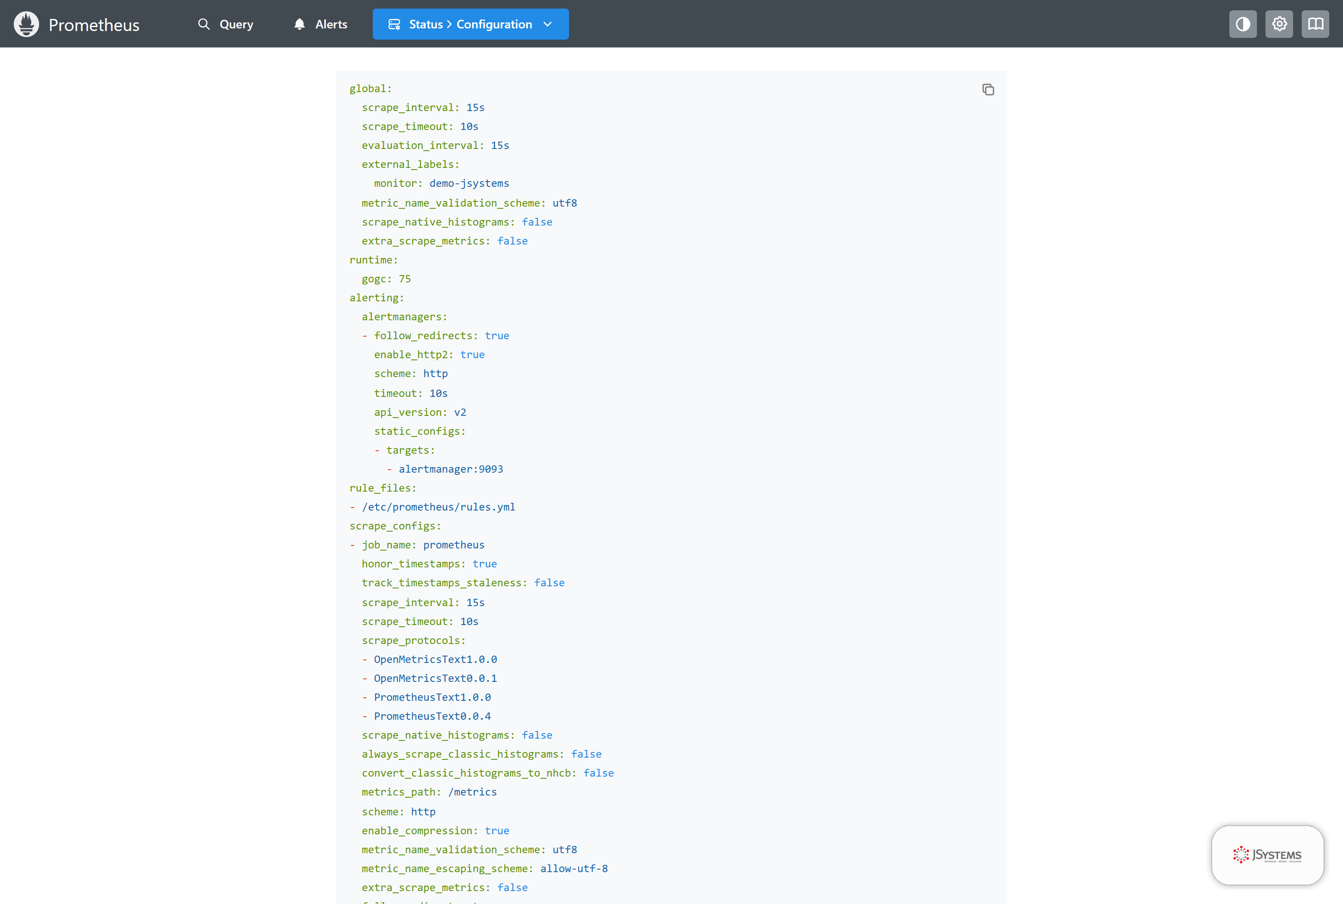Click 'static_configs:' key under alertmanagers
The image size is (1343, 904).
coord(420,431)
